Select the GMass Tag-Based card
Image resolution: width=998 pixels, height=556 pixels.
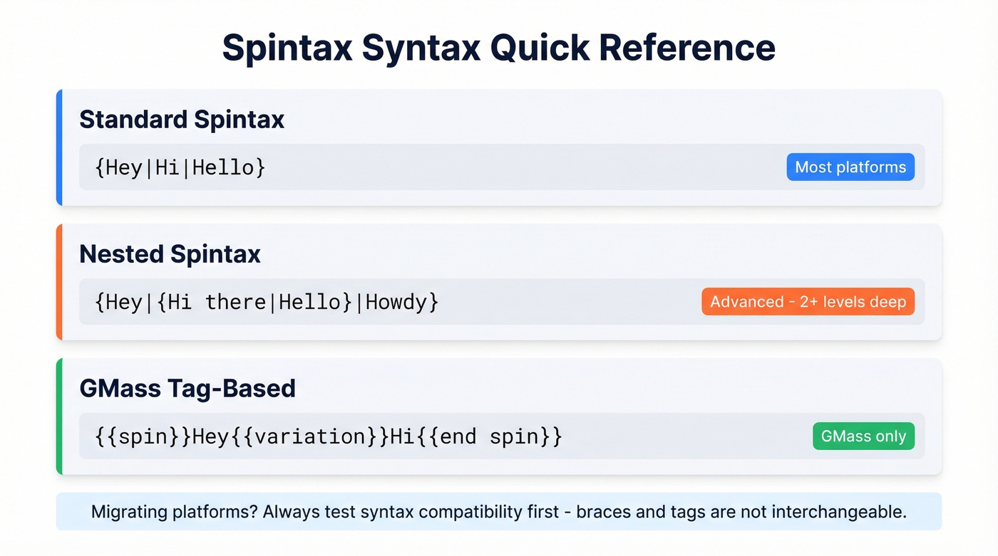(x=499, y=416)
